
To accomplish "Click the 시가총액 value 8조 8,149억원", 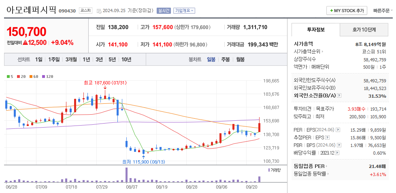I will coord(370,44).
